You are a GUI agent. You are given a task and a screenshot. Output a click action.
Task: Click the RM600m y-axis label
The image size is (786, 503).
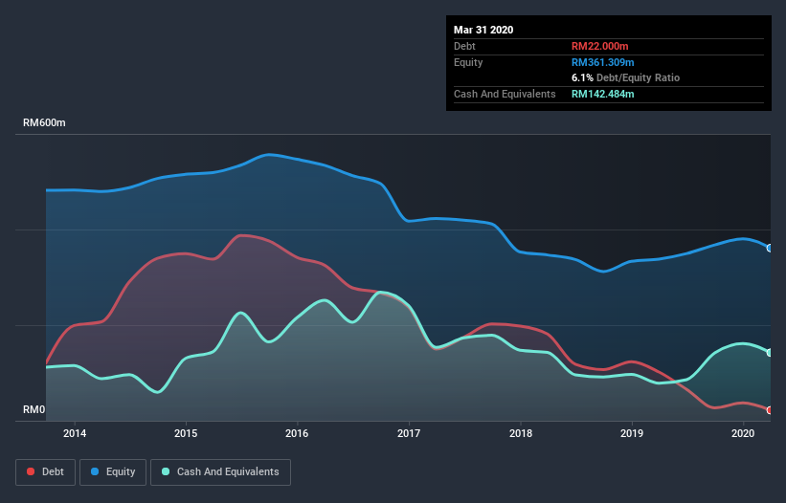(x=44, y=123)
